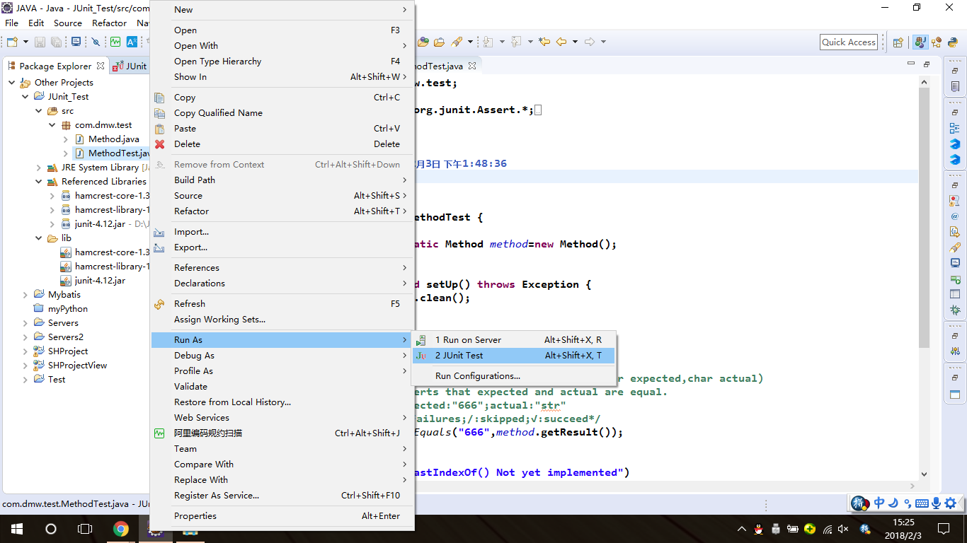This screenshot has width=967, height=543.
Task: Click the back navigation arrow in toolbar
Action: pos(561,42)
